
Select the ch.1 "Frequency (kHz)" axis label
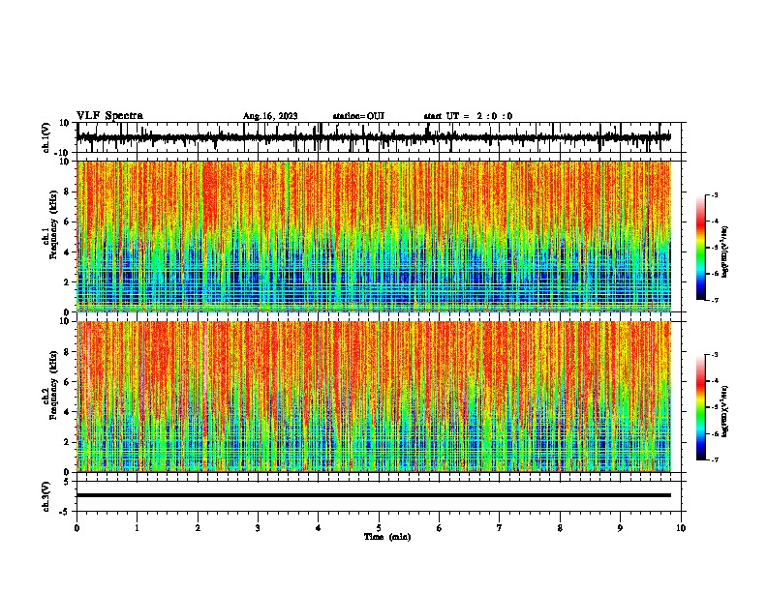tap(53, 225)
